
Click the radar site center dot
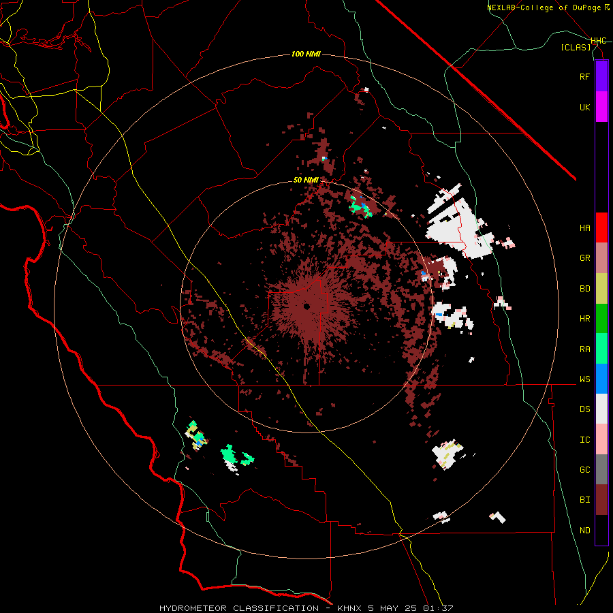[x=307, y=306]
